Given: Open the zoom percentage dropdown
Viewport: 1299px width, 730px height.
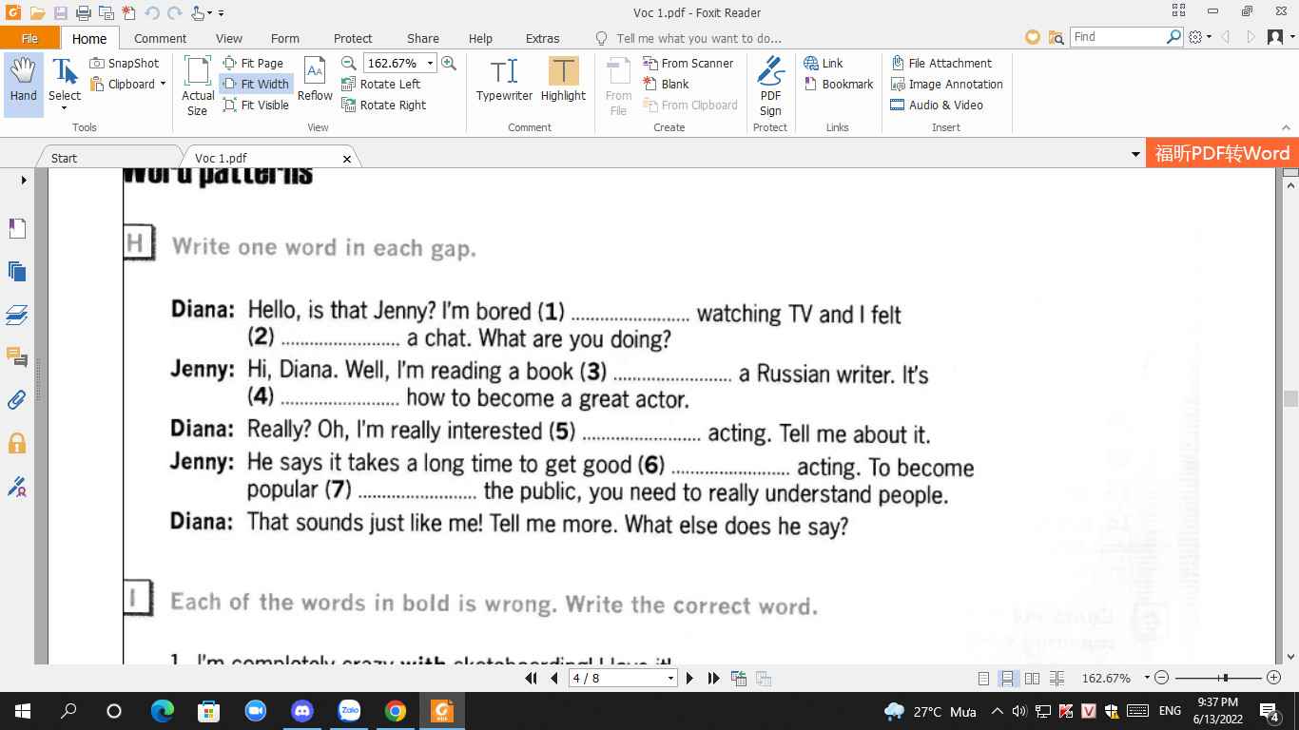Looking at the screenshot, I should click(x=430, y=63).
